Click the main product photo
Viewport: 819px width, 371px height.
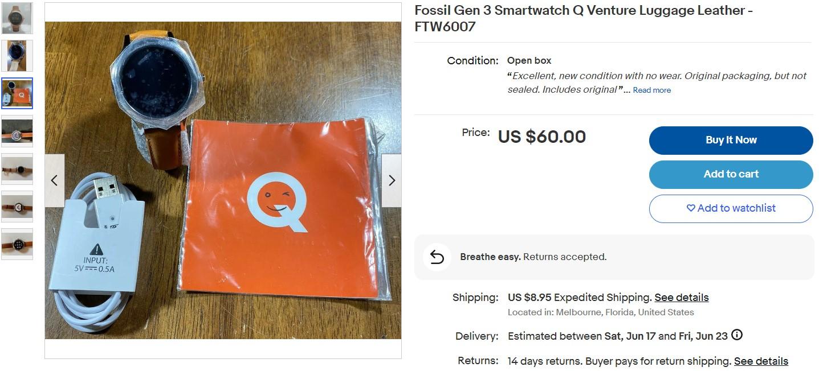click(223, 180)
